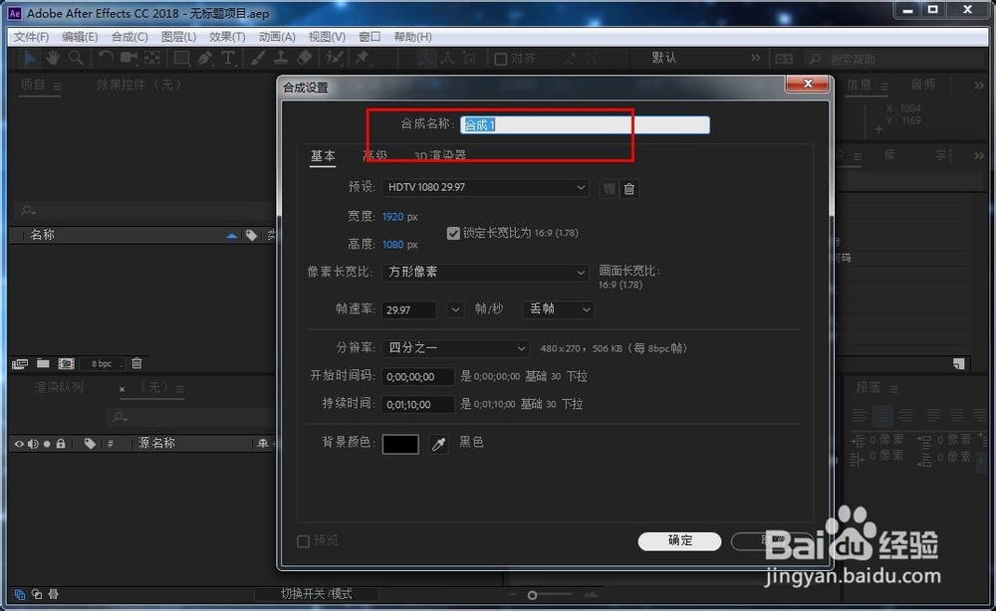996x611 pixels.
Task: Enable the Preview checkbox in Composition Settings
Action: pos(304,541)
